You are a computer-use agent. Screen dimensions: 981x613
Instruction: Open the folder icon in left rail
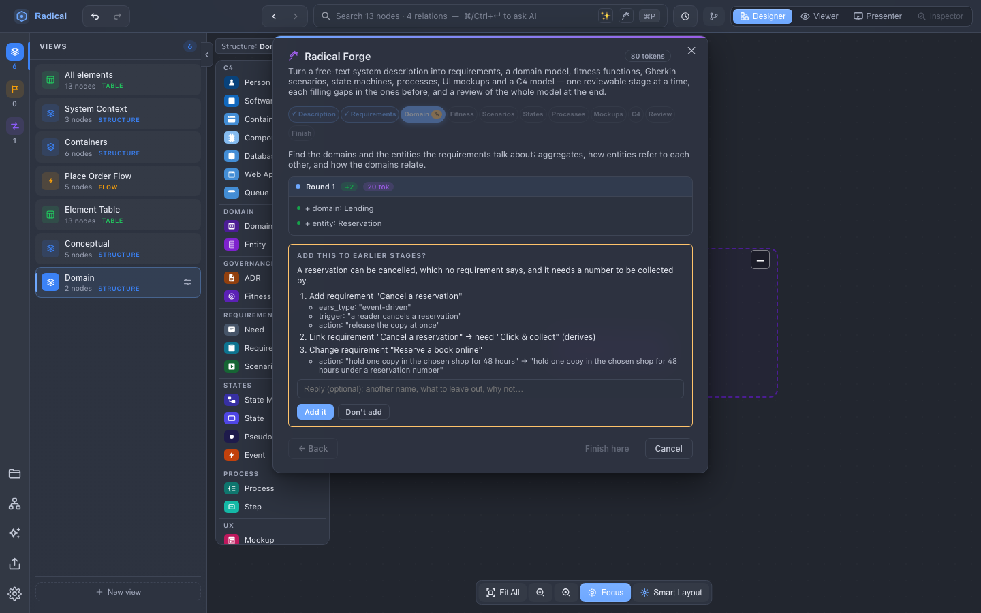click(x=15, y=474)
